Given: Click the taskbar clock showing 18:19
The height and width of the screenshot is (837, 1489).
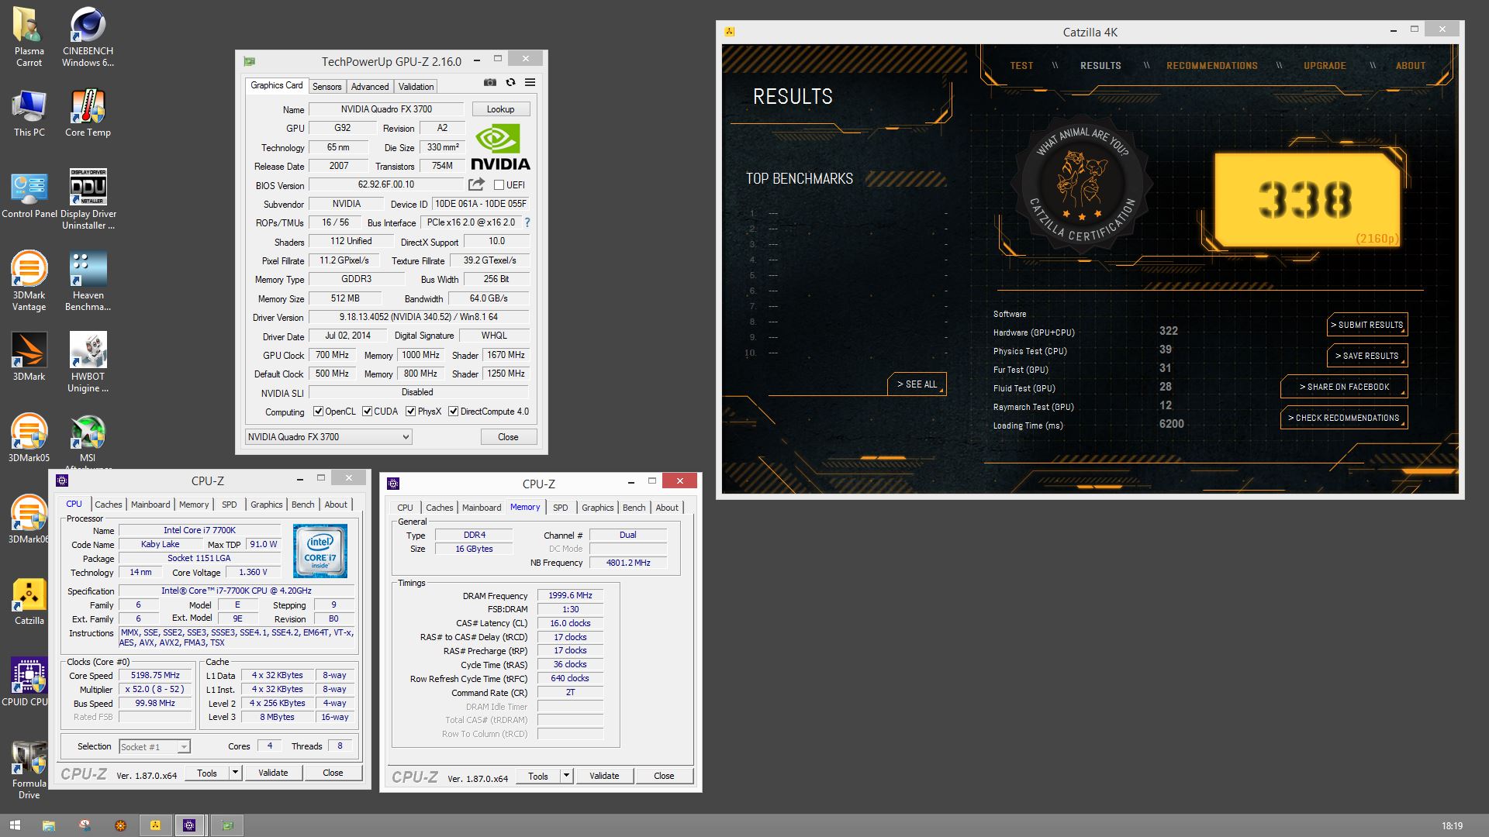Looking at the screenshot, I should [1452, 826].
